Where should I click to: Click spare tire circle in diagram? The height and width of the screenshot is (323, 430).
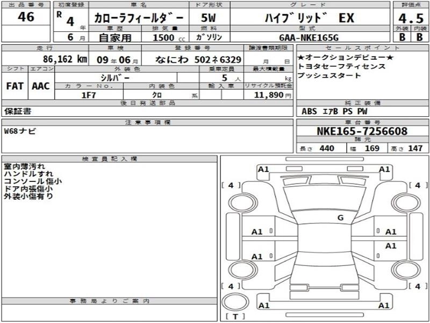(x=235, y=302)
